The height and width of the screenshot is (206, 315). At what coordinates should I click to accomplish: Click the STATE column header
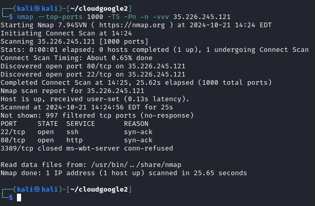48,124
